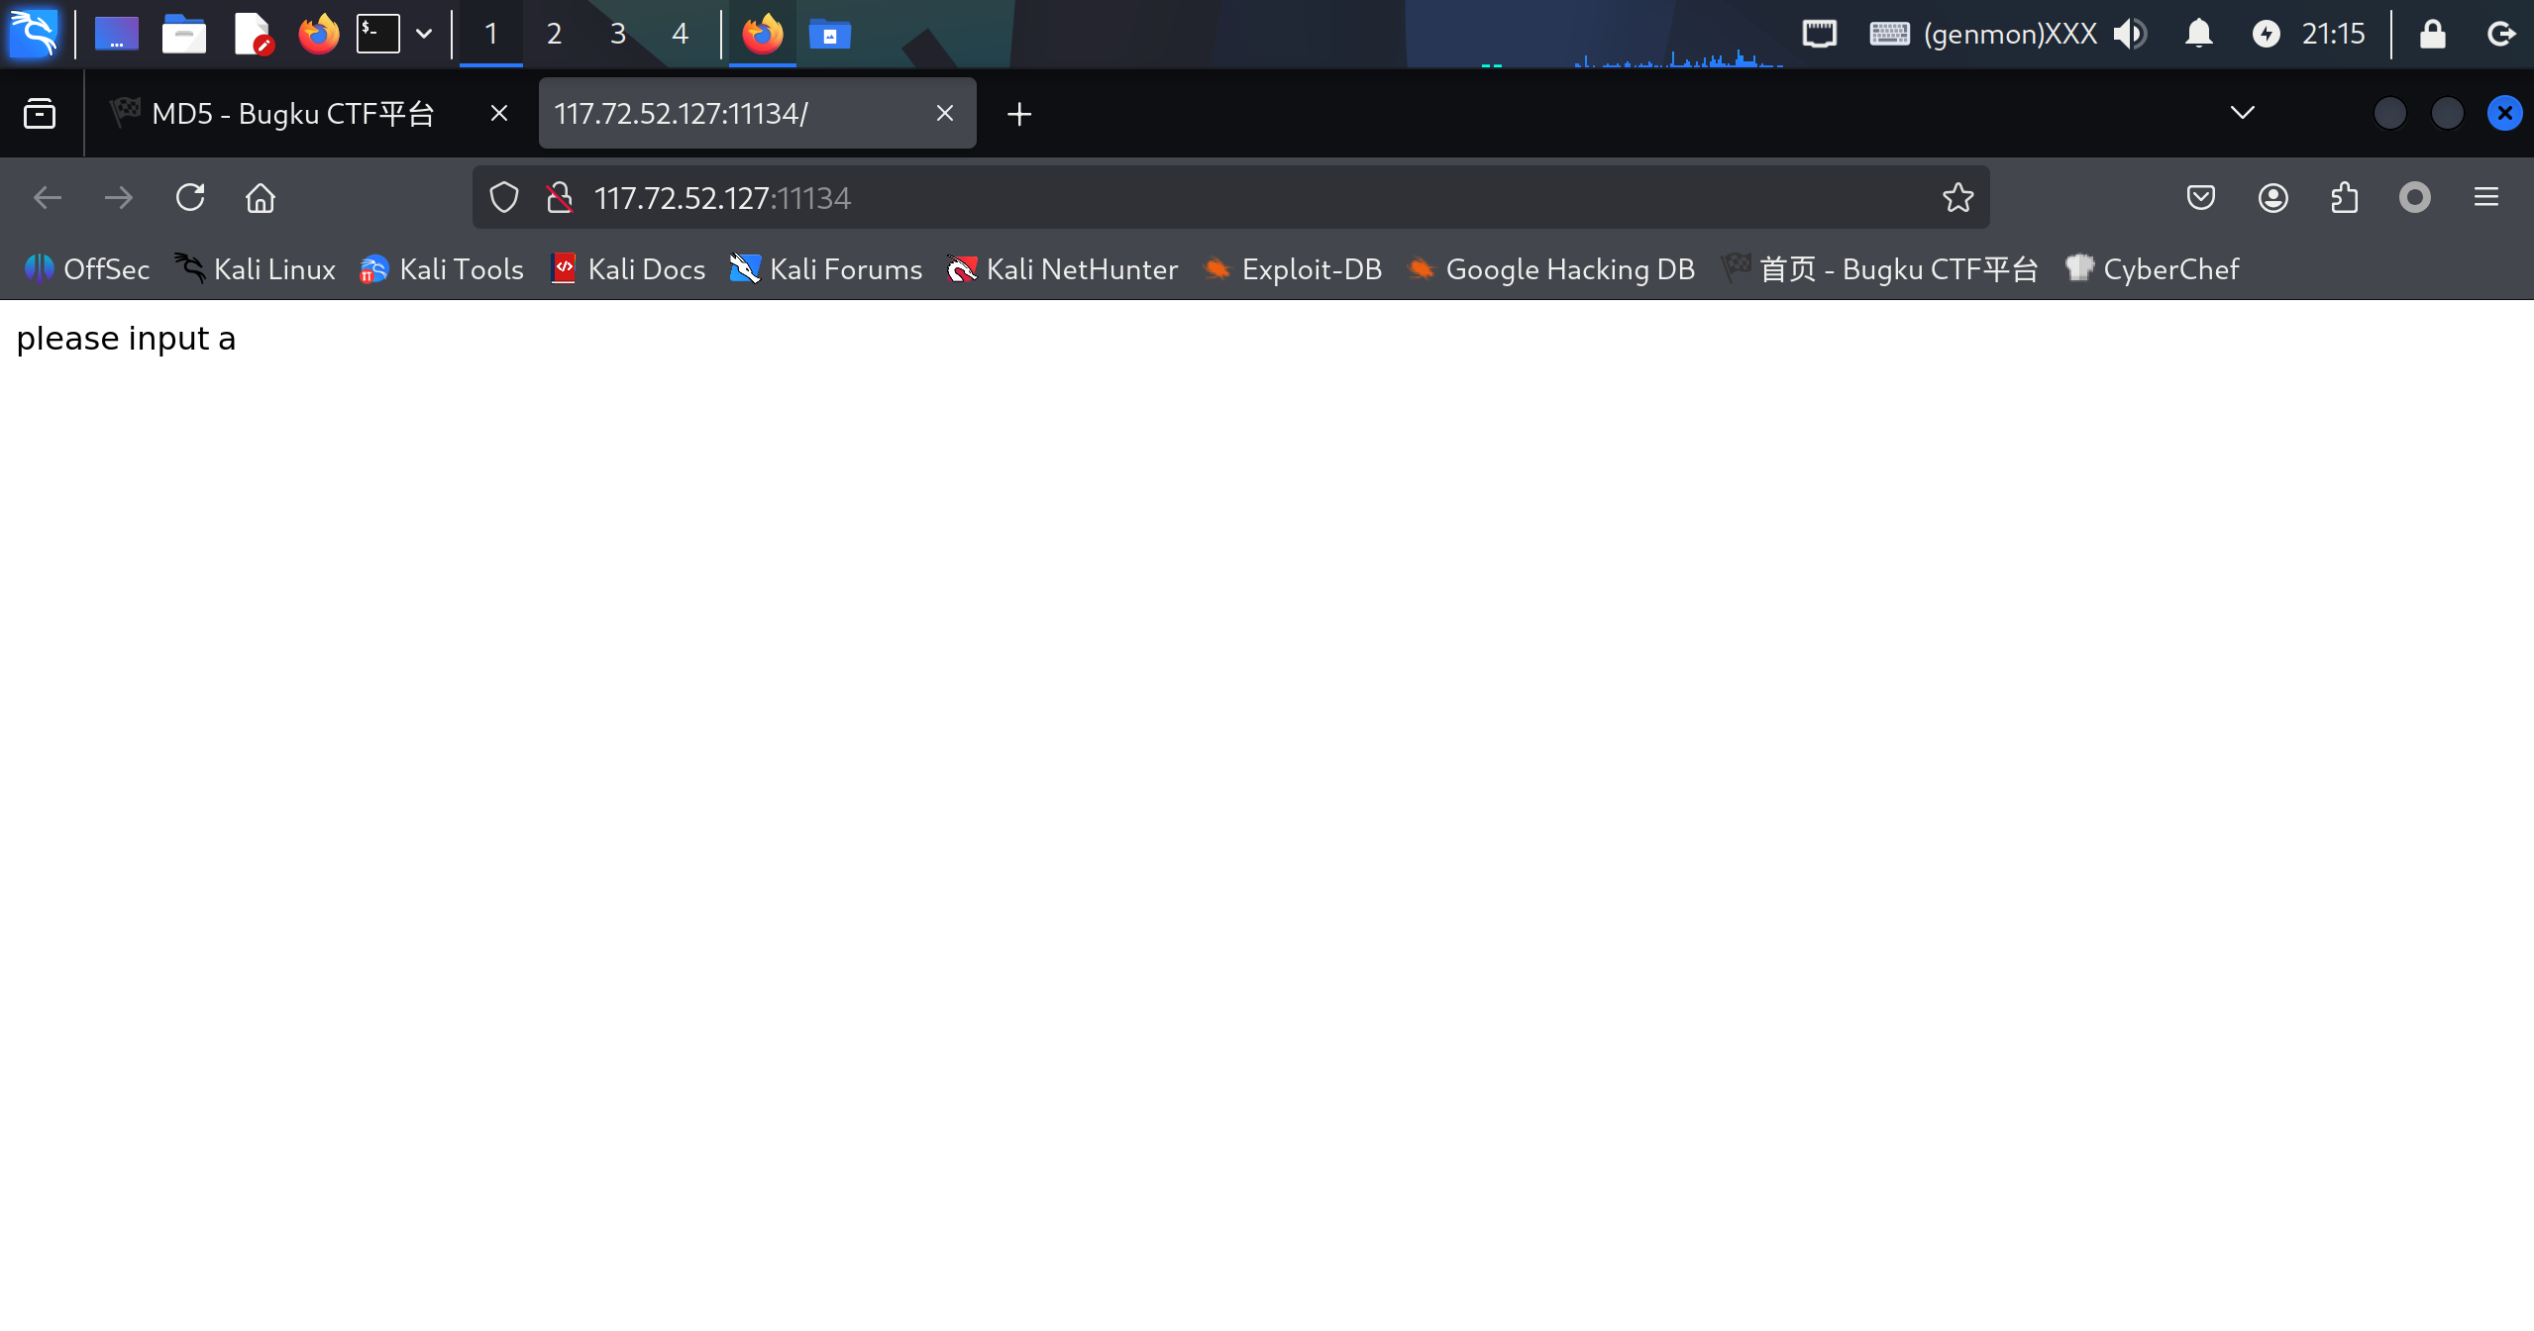Switch to MD5 - Bugku CTF tab
Screen dimensions: 2534x1331
(293, 114)
